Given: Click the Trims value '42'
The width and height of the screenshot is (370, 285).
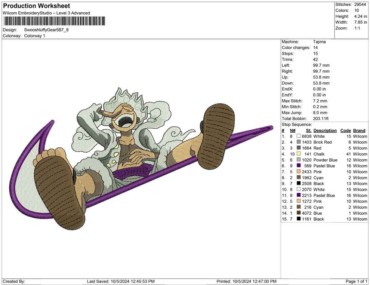Looking at the screenshot, I should coord(315,59).
